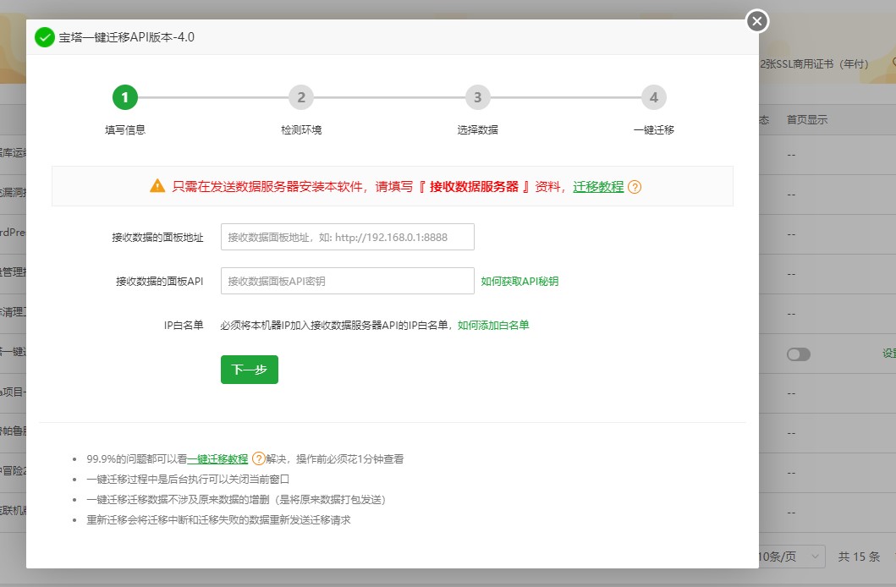
Task: Select step 3 选择数据 circle
Action: pyautogui.click(x=478, y=97)
